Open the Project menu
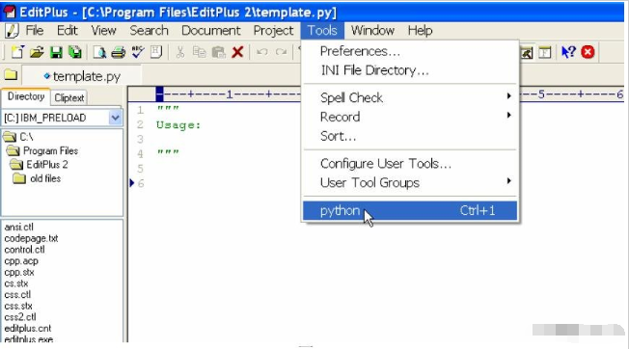Viewport: 629px width, 349px height. click(273, 31)
